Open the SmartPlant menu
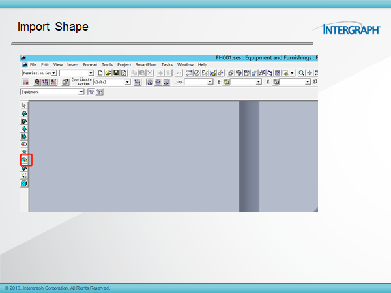Viewport: 391px width, 293px height. click(146, 64)
